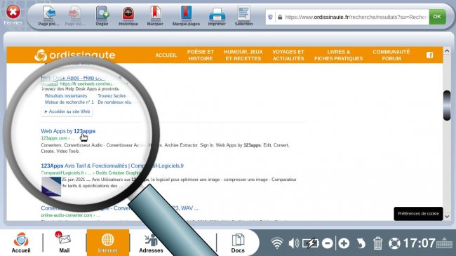Open VOYAGES ET ACTUALITÉS menu
Image resolution: width=456 pixels, height=256 pixels.
point(288,55)
